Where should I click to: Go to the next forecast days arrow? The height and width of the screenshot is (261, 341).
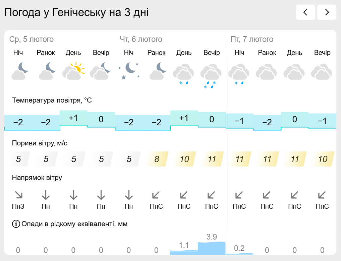[x=327, y=12]
